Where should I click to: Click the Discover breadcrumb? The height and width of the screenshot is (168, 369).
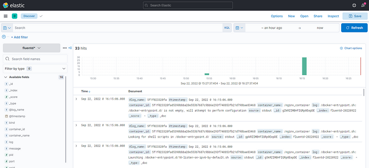click(29, 16)
